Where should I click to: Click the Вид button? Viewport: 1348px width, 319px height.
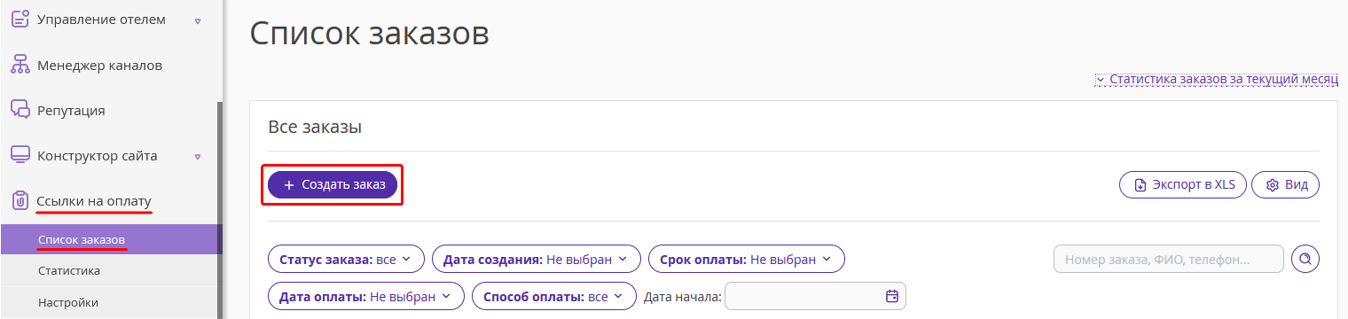click(x=1285, y=185)
